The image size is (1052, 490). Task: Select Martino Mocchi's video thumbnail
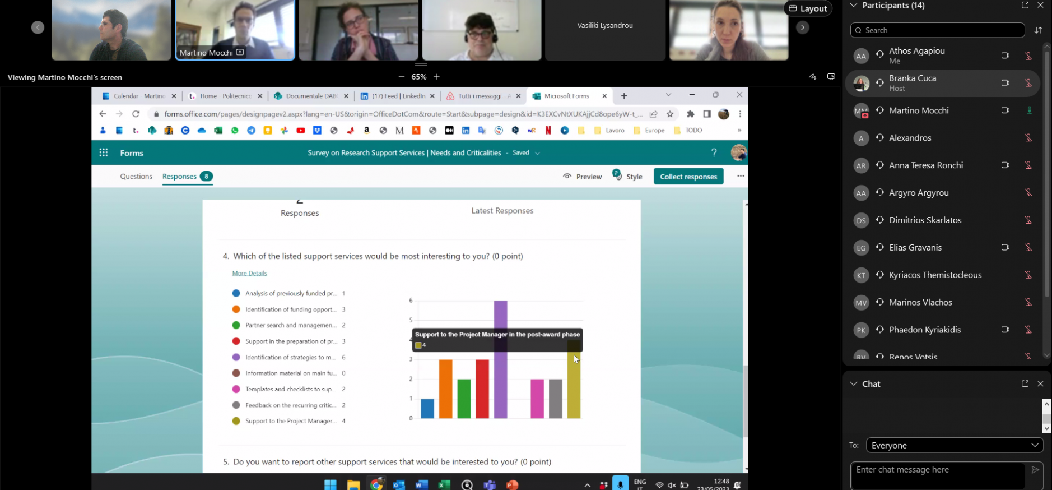[x=235, y=29]
